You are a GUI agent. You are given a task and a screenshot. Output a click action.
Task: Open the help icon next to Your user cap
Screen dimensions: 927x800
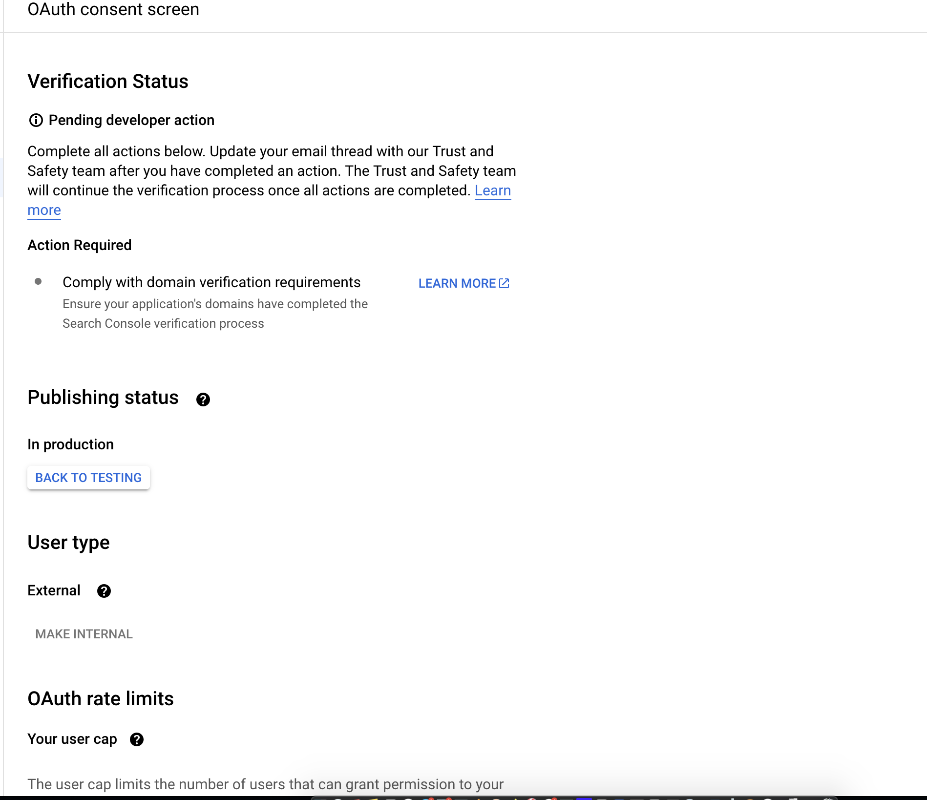coord(137,739)
